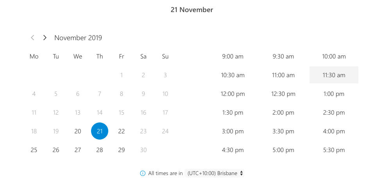Screen dimensions: 383x186
Task: Click the info icon beside timezone text
Action: (x=143, y=173)
